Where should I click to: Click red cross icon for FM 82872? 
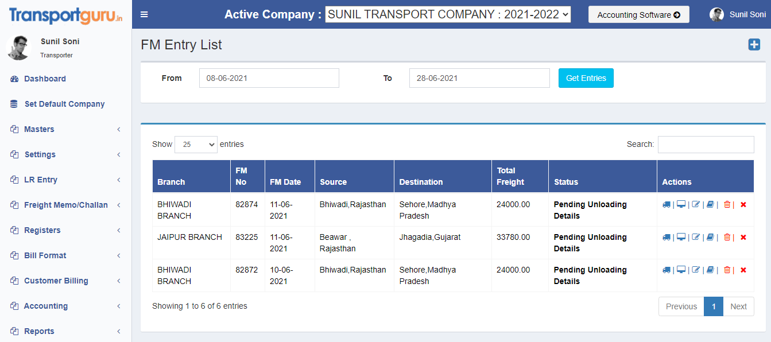pos(743,270)
